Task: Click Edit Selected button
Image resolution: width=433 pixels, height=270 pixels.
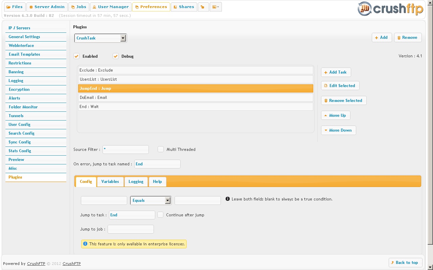Action: pyautogui.click(x=340, y=86)
